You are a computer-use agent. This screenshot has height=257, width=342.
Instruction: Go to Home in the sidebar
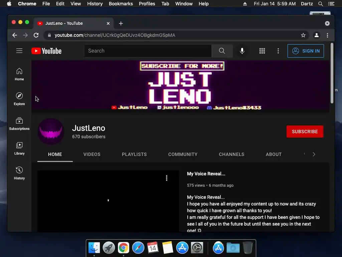pos(19,74)
